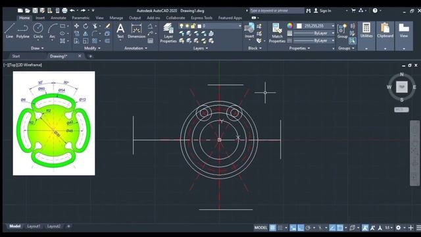Choose the Move tool in Modify panel
The height and width of the screenshot is (237, 421).
(x=76, y=26)
